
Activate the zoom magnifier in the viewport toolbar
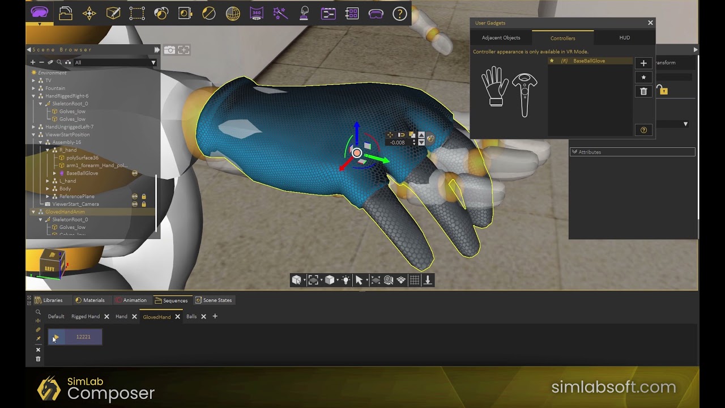pos(389,279)
